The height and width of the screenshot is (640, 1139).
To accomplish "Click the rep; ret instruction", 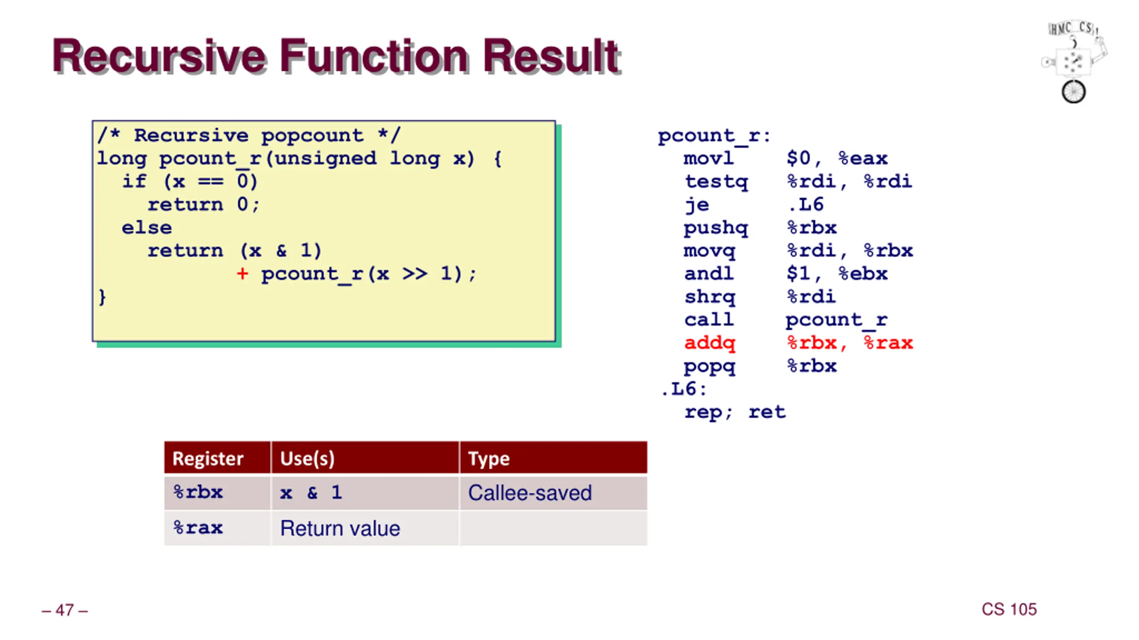I will (735, 412).
